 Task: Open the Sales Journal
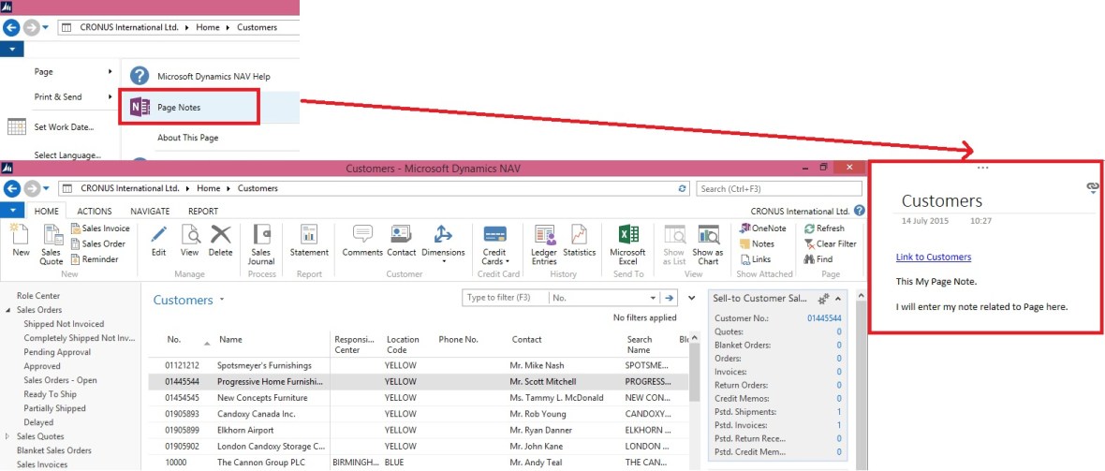tap(261, 244)
